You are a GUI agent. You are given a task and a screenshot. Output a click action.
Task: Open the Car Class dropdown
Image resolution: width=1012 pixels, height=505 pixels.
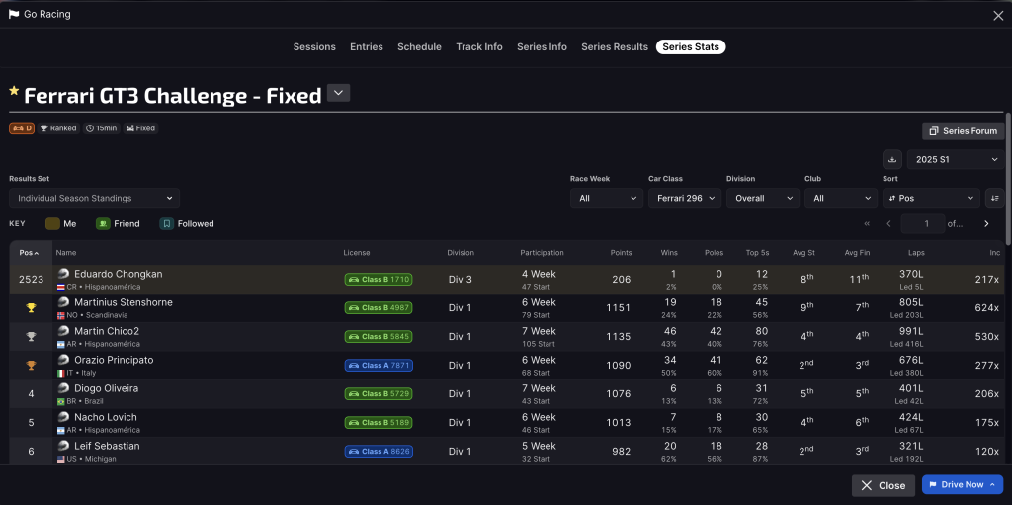pyautogui.click(x=683, y=198)
